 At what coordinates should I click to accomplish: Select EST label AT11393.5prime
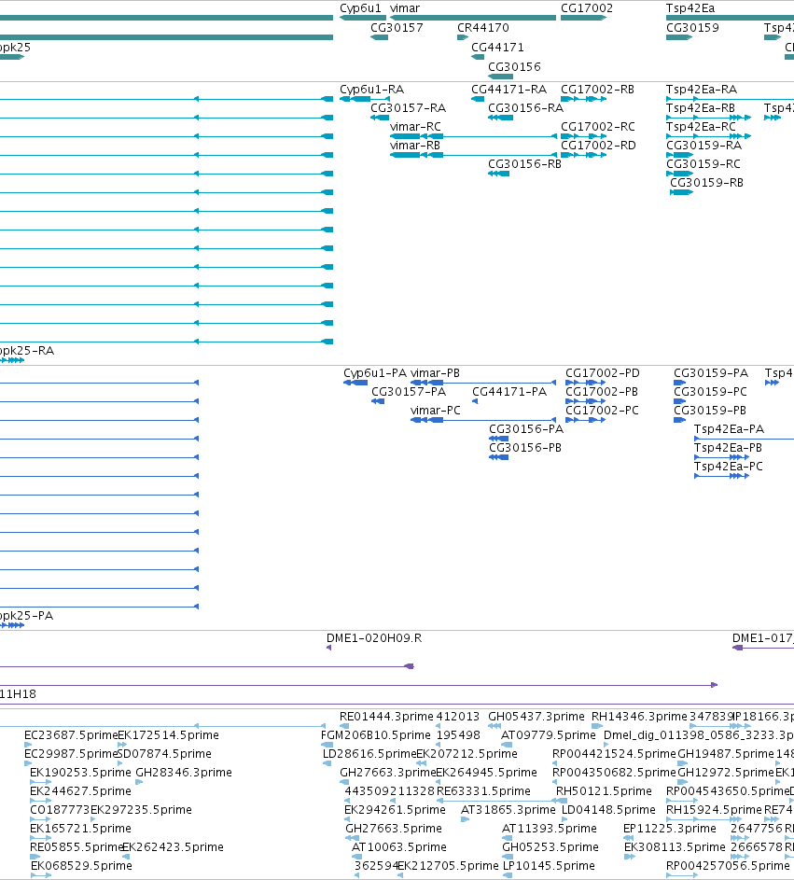click(x=550, y=828)
